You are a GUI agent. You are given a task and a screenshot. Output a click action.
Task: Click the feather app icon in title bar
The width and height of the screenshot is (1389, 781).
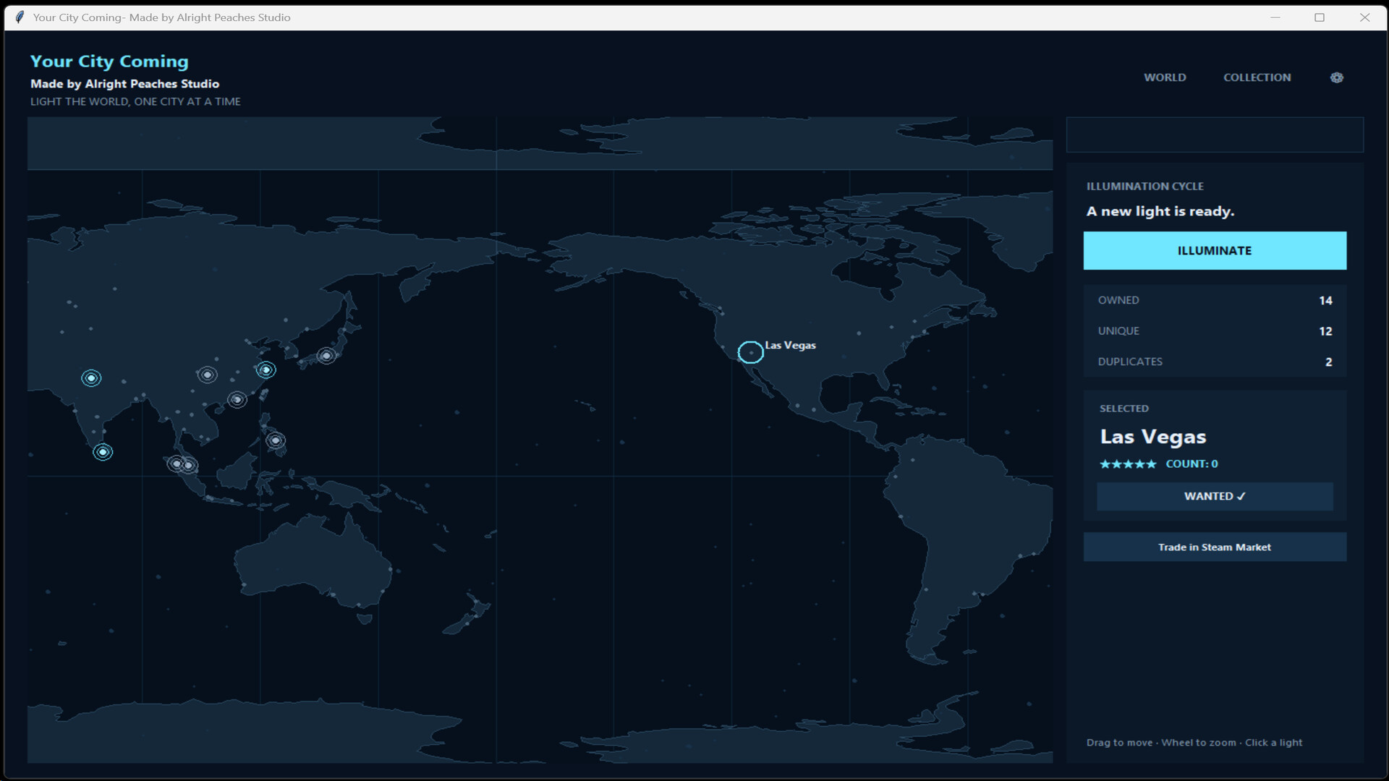(20, 17)
